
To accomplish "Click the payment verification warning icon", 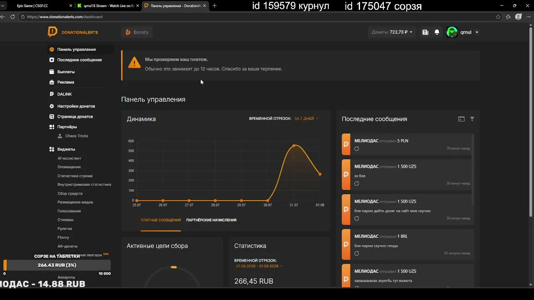I will 134,63.
